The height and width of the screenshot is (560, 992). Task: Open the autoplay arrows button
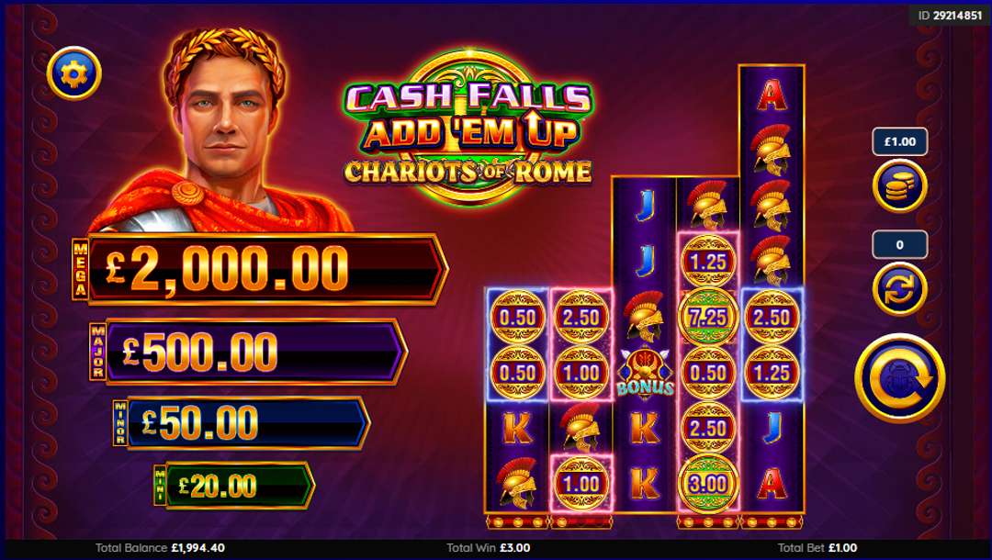[899, 289]
